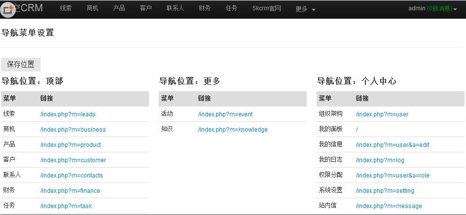The height and width of the screenshot is (215, 466).
Task: Expand the 更多 dropdown menu
Action: (x=305, y=9)
